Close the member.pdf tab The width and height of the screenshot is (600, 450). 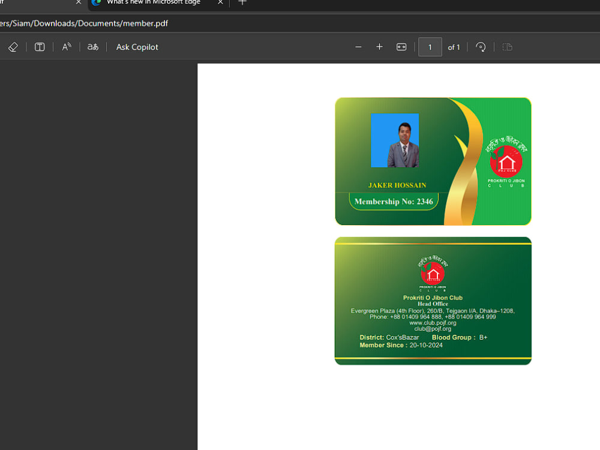[79, 2]
